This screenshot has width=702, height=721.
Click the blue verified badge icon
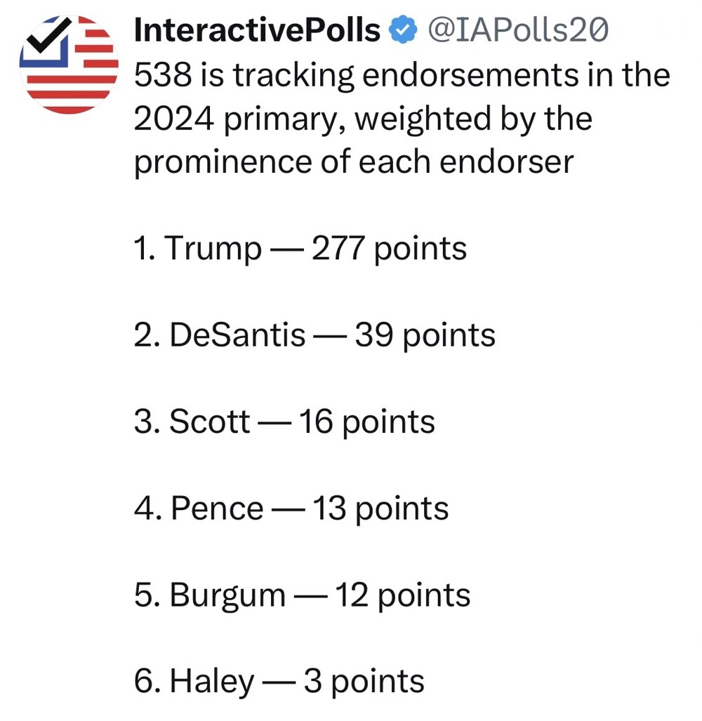(403, 30)
